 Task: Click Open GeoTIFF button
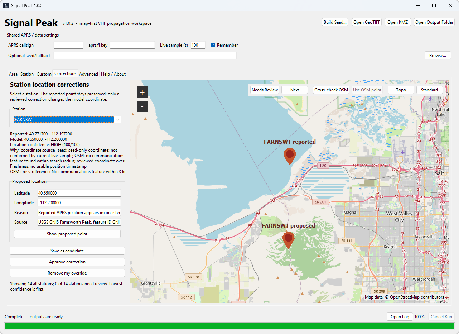click(x=367, y=22)
